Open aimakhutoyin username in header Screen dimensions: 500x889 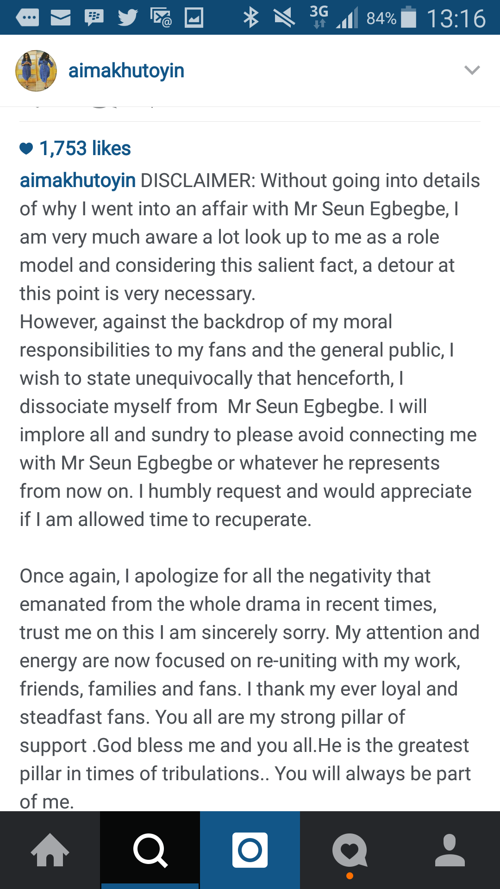point(126,70)
